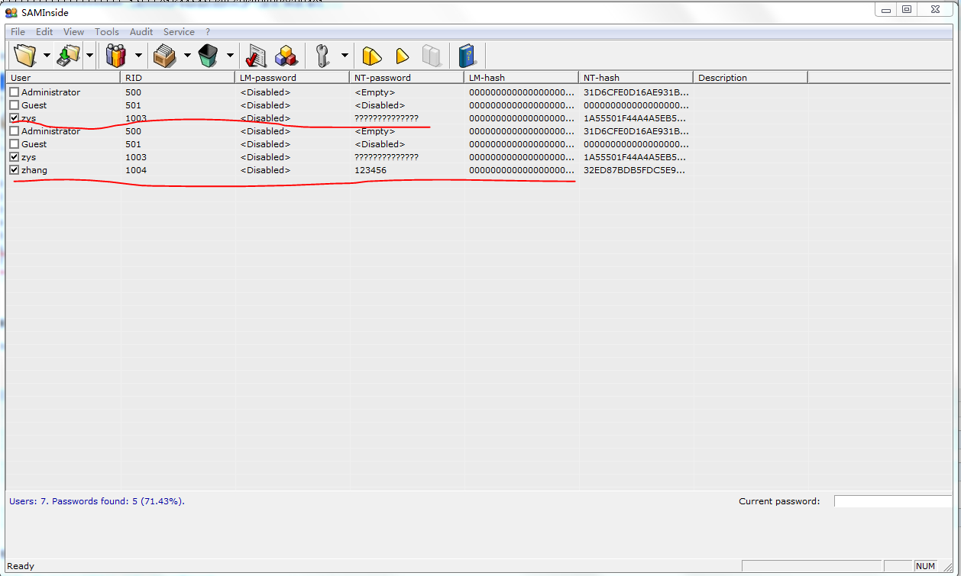Expand dropdown arrow beside trash bin icon
This screenshot has height=576, width=961.
tap(230, 56)
